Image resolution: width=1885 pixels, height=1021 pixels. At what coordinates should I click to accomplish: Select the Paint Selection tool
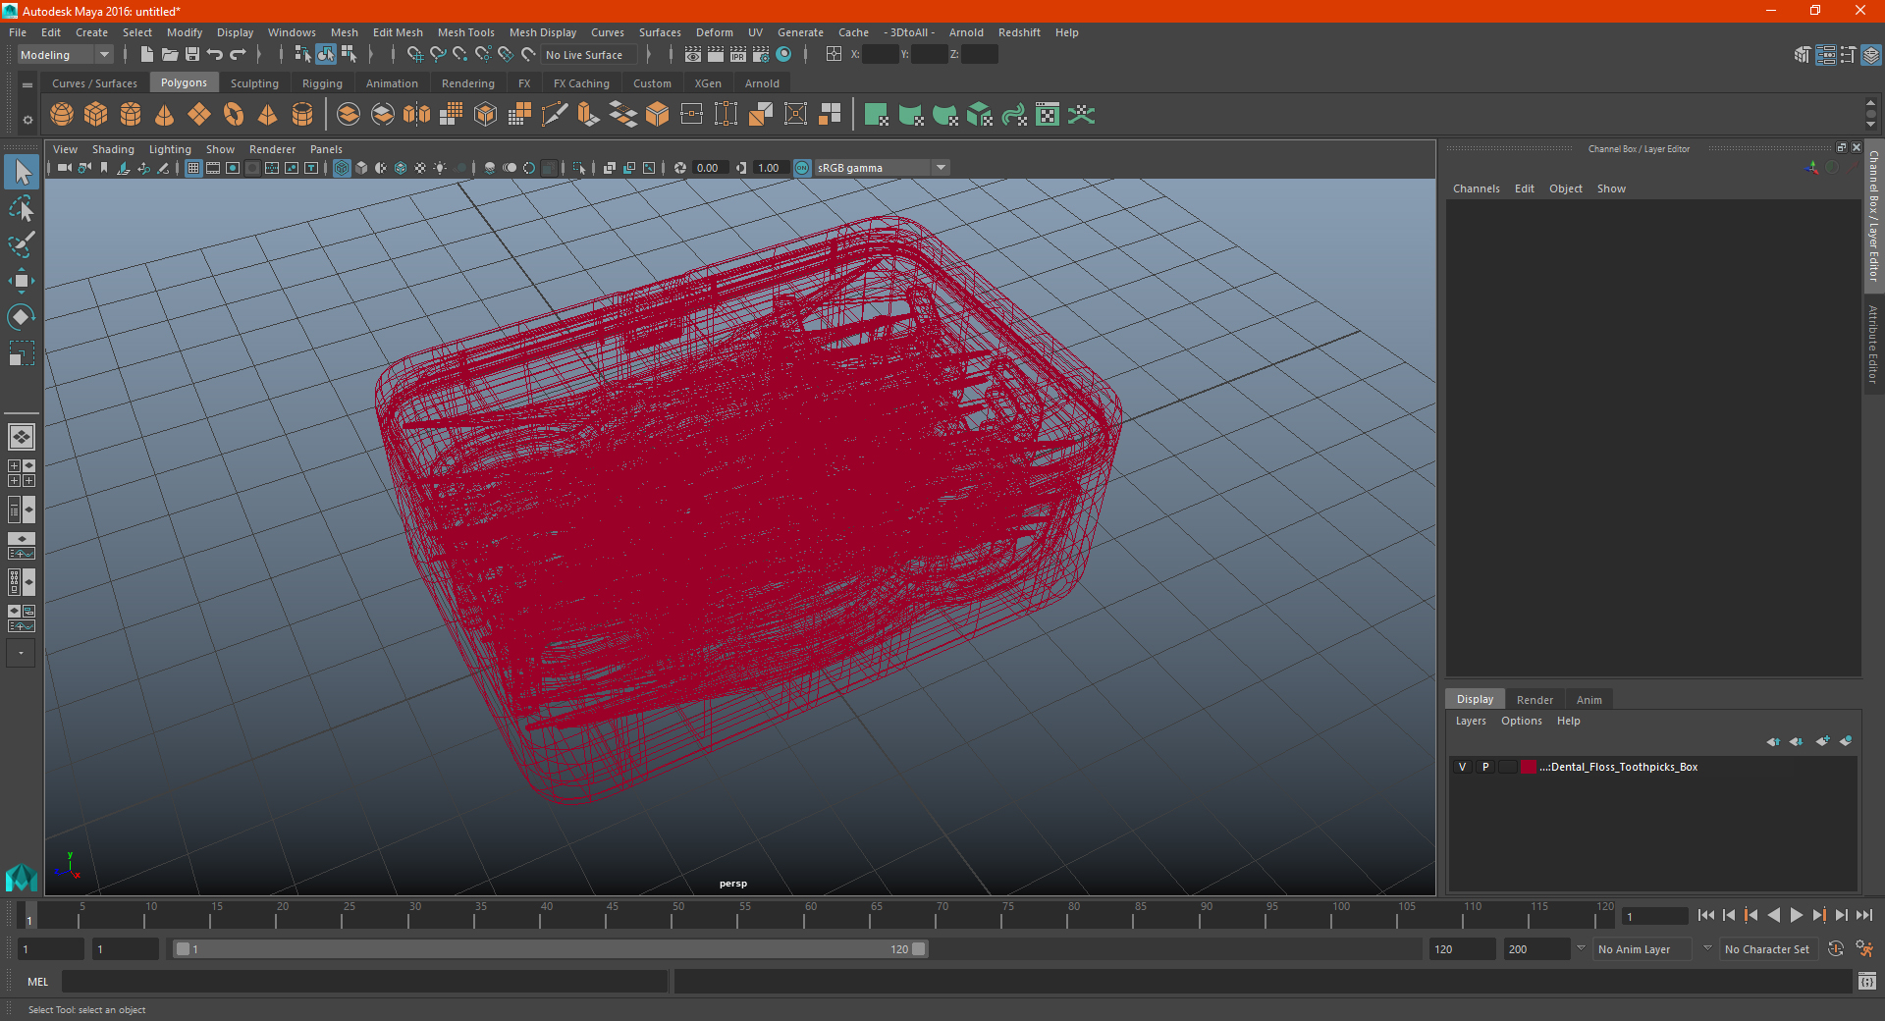22,244
